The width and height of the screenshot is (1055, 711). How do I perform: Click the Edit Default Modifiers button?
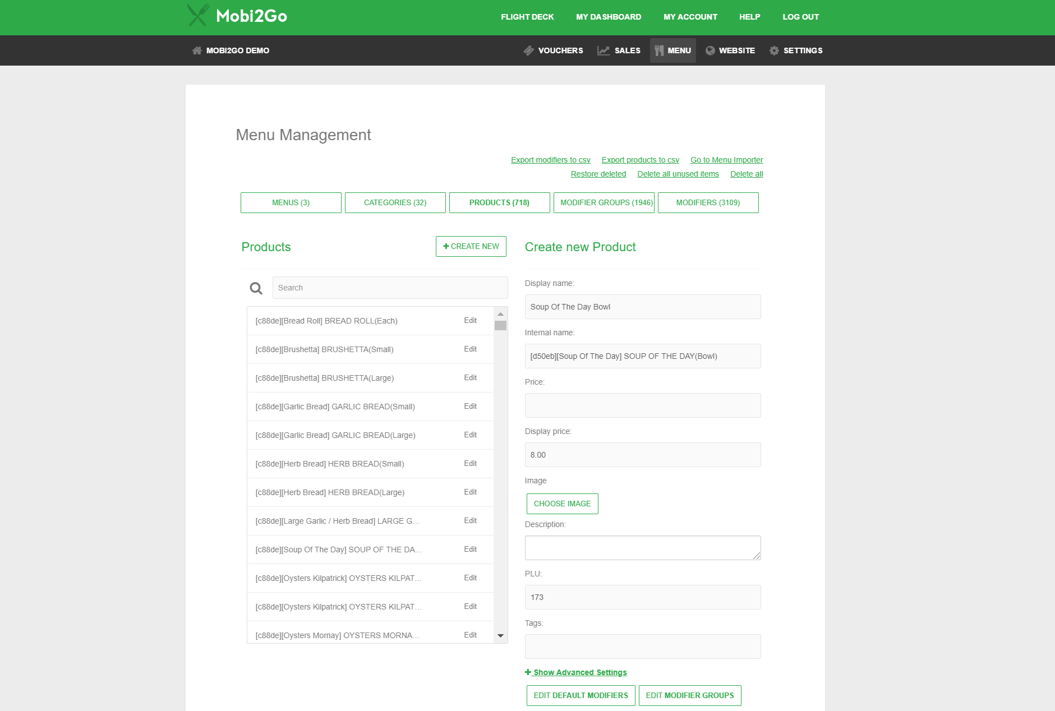581,695
